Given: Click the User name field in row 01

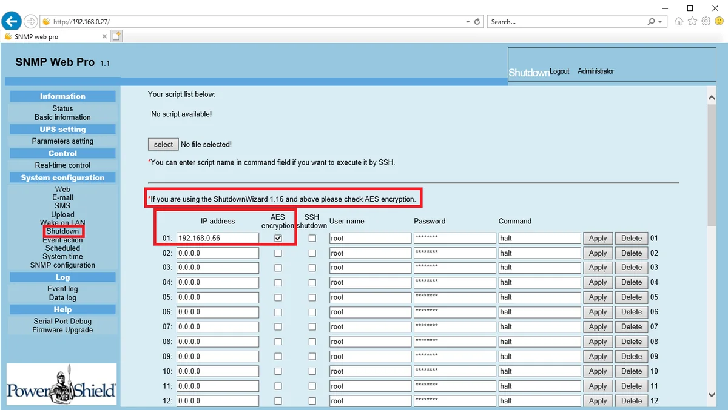Looking at the screenshot, I should click(x=370, y=238).
